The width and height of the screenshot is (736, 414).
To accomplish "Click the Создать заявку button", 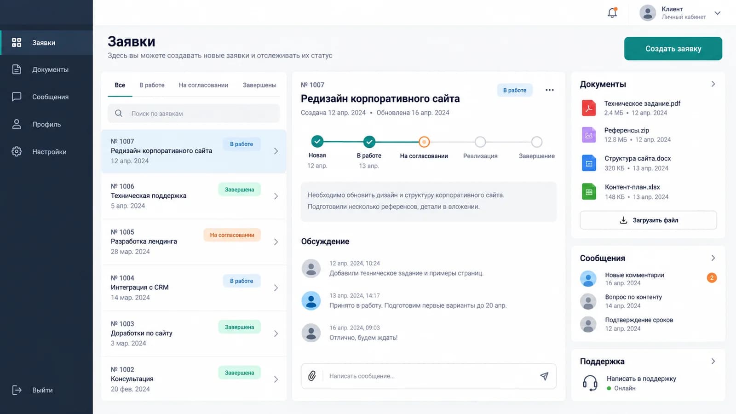I will pos(673,48).
